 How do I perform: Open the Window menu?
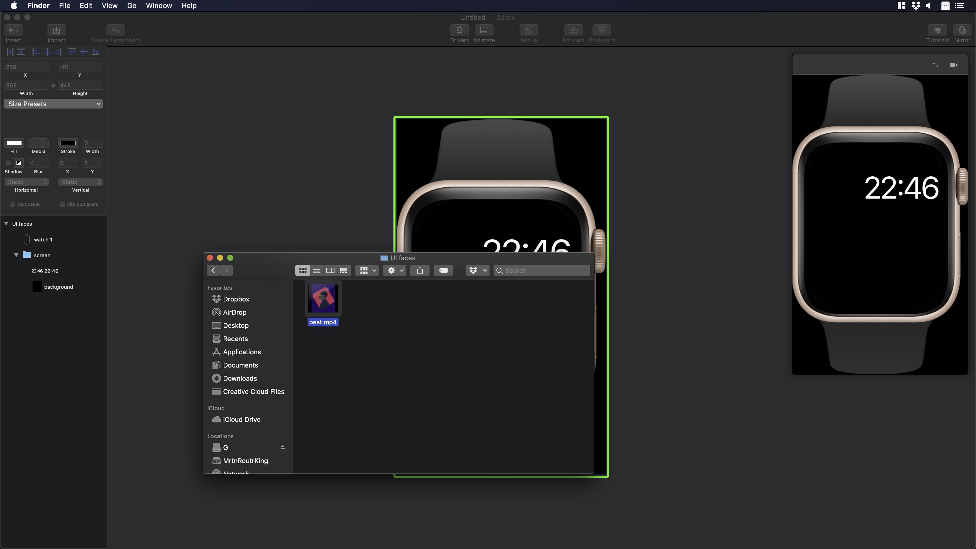[158, 6]
